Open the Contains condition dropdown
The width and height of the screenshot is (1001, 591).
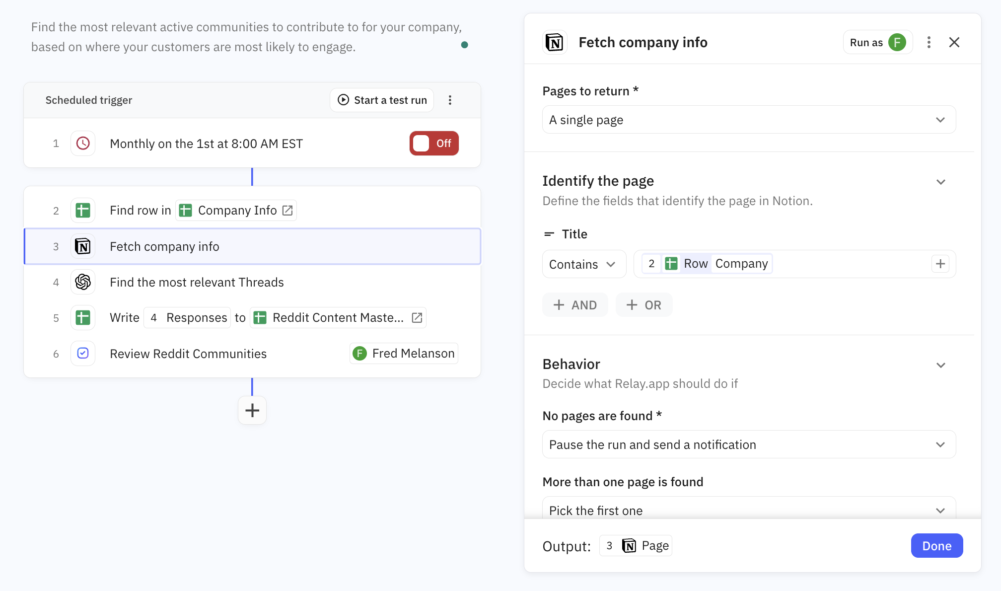(583, 264)
